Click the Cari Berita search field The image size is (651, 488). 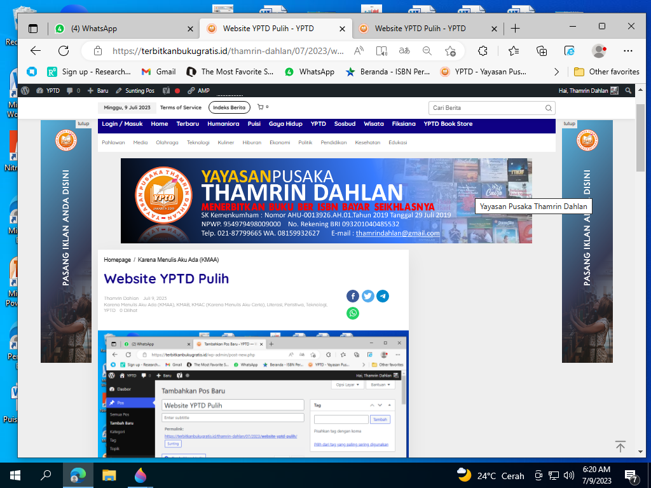(486, 108)
